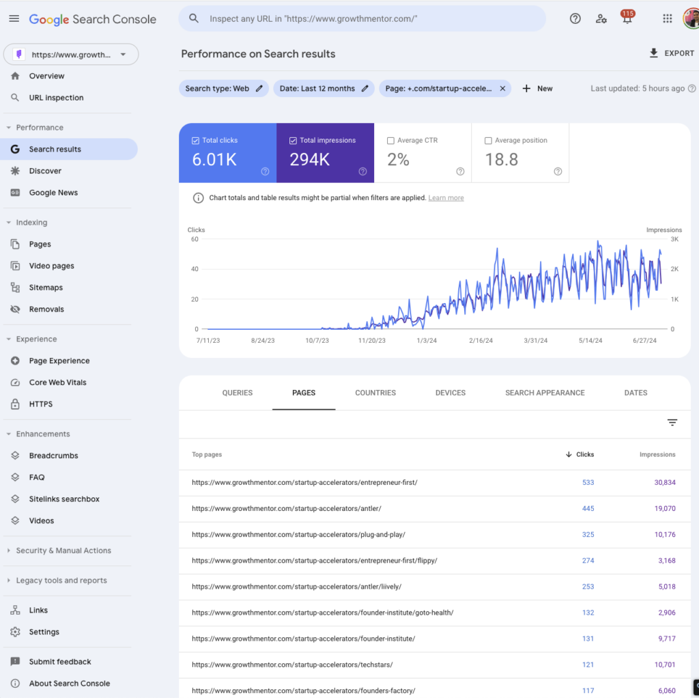Open the table filter rows icon

pos(672,422)
